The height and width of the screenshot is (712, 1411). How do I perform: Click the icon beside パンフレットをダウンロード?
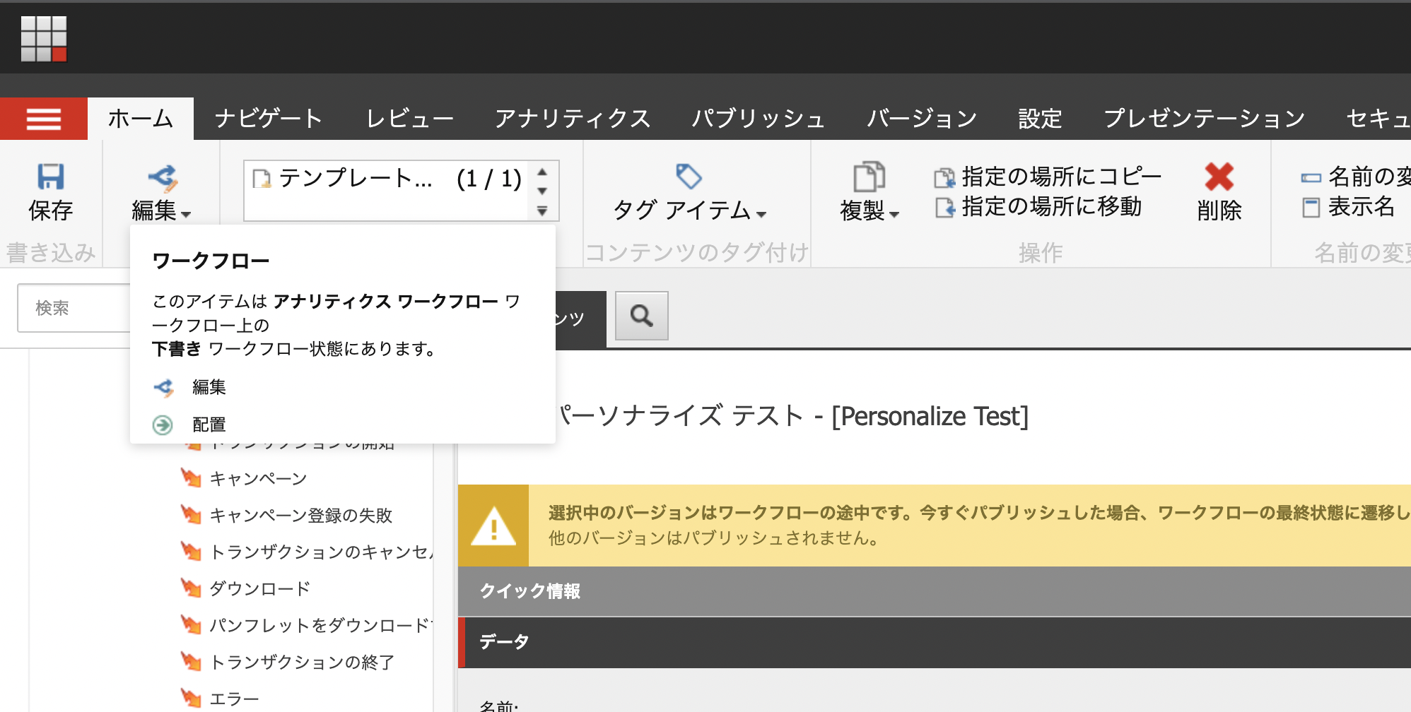pyautogui.click(x=191, y=625)
